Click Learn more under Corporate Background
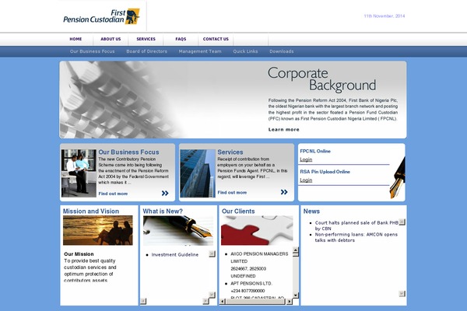The width and height of the screenshot is (467, 311). pyautogui.click(x=284, y=130)
